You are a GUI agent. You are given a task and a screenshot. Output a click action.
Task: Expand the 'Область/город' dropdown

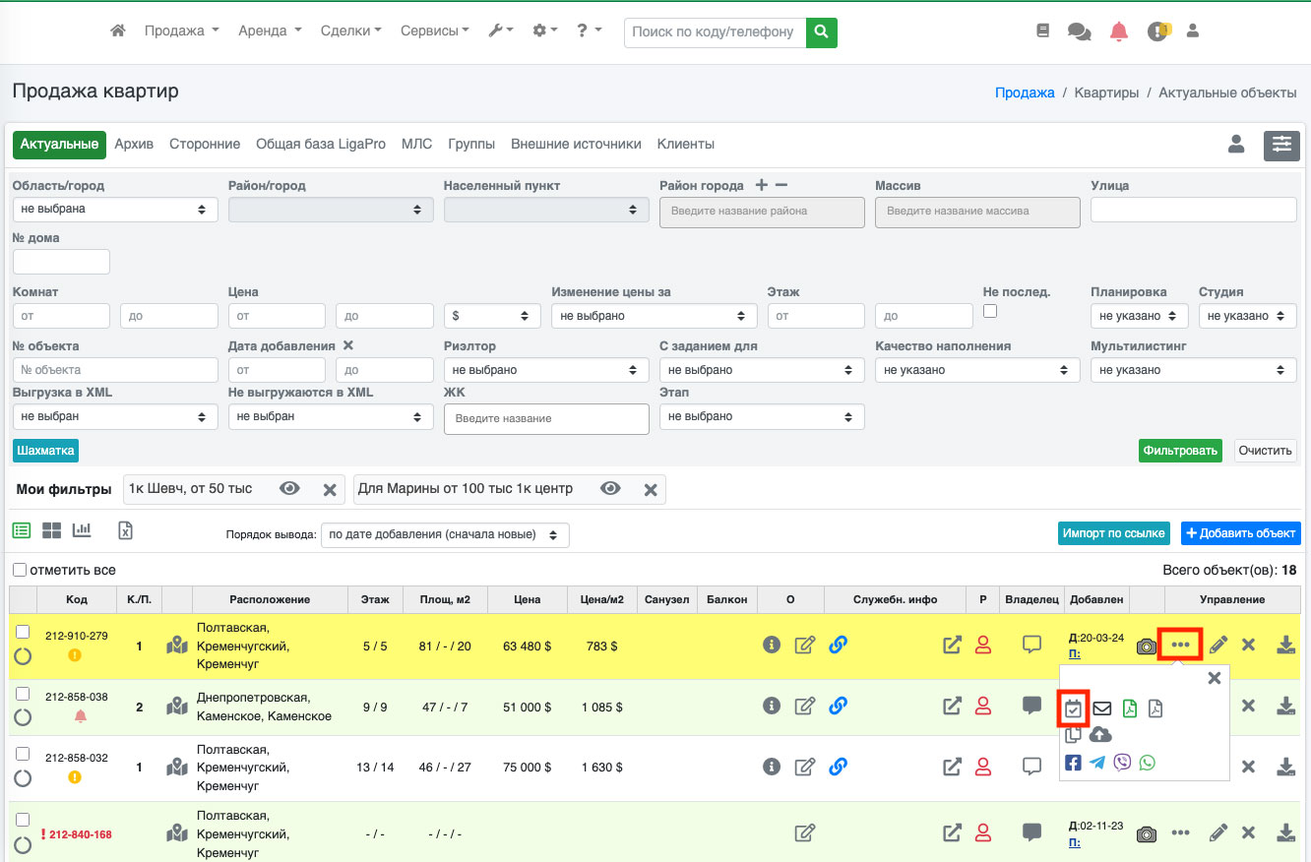tap(115, 210)
